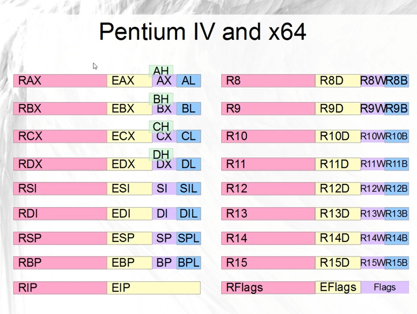Select the blue DL register box
Viewport: 417px width, 314px height.
click(188, 164)
